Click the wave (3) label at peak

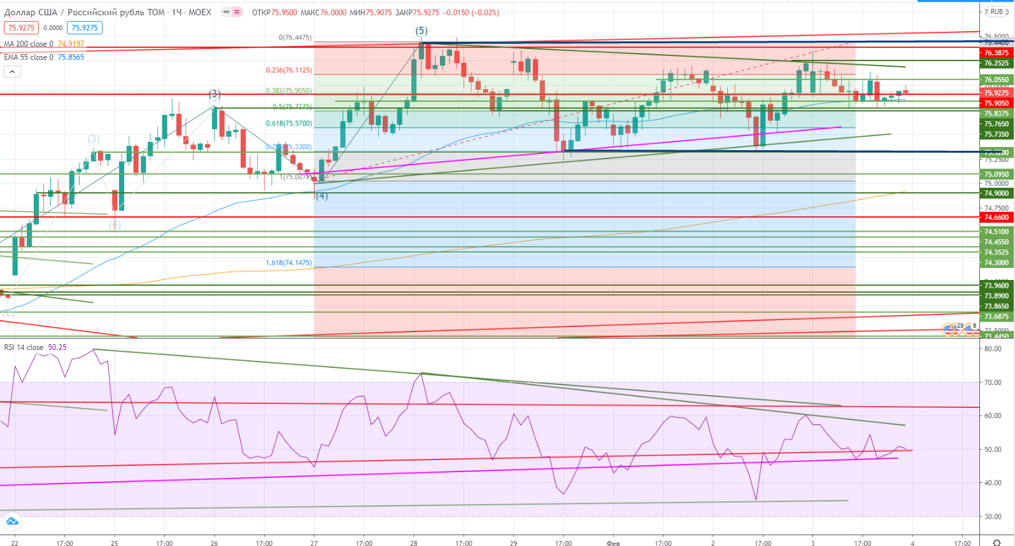(x=215, y=94)
